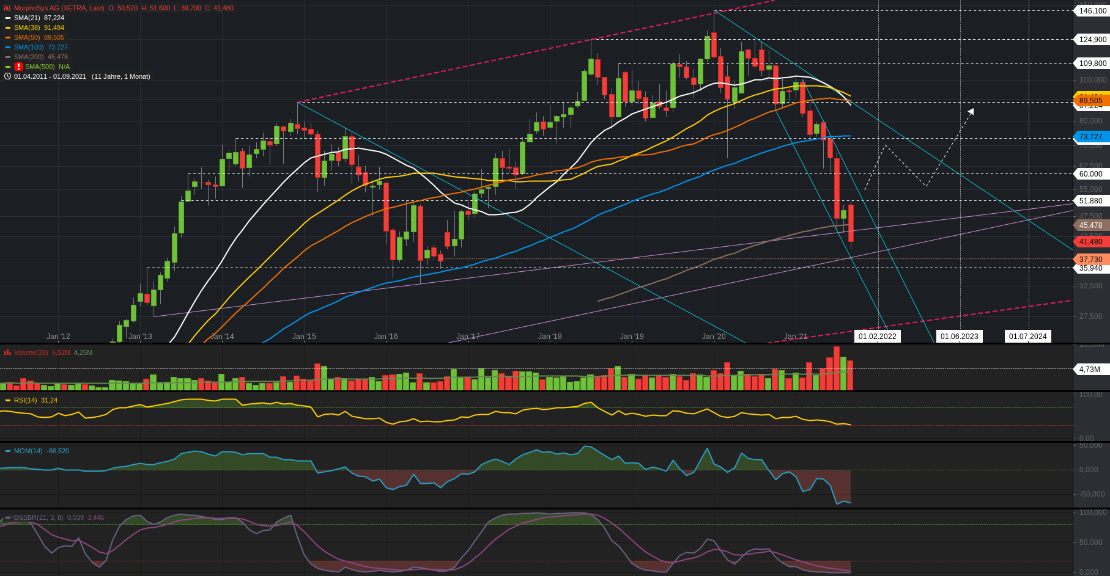The height and width of the screenshot is (576, 1110).
Task: Click the high price H: 51,600
Action: [x=155, y=8]
